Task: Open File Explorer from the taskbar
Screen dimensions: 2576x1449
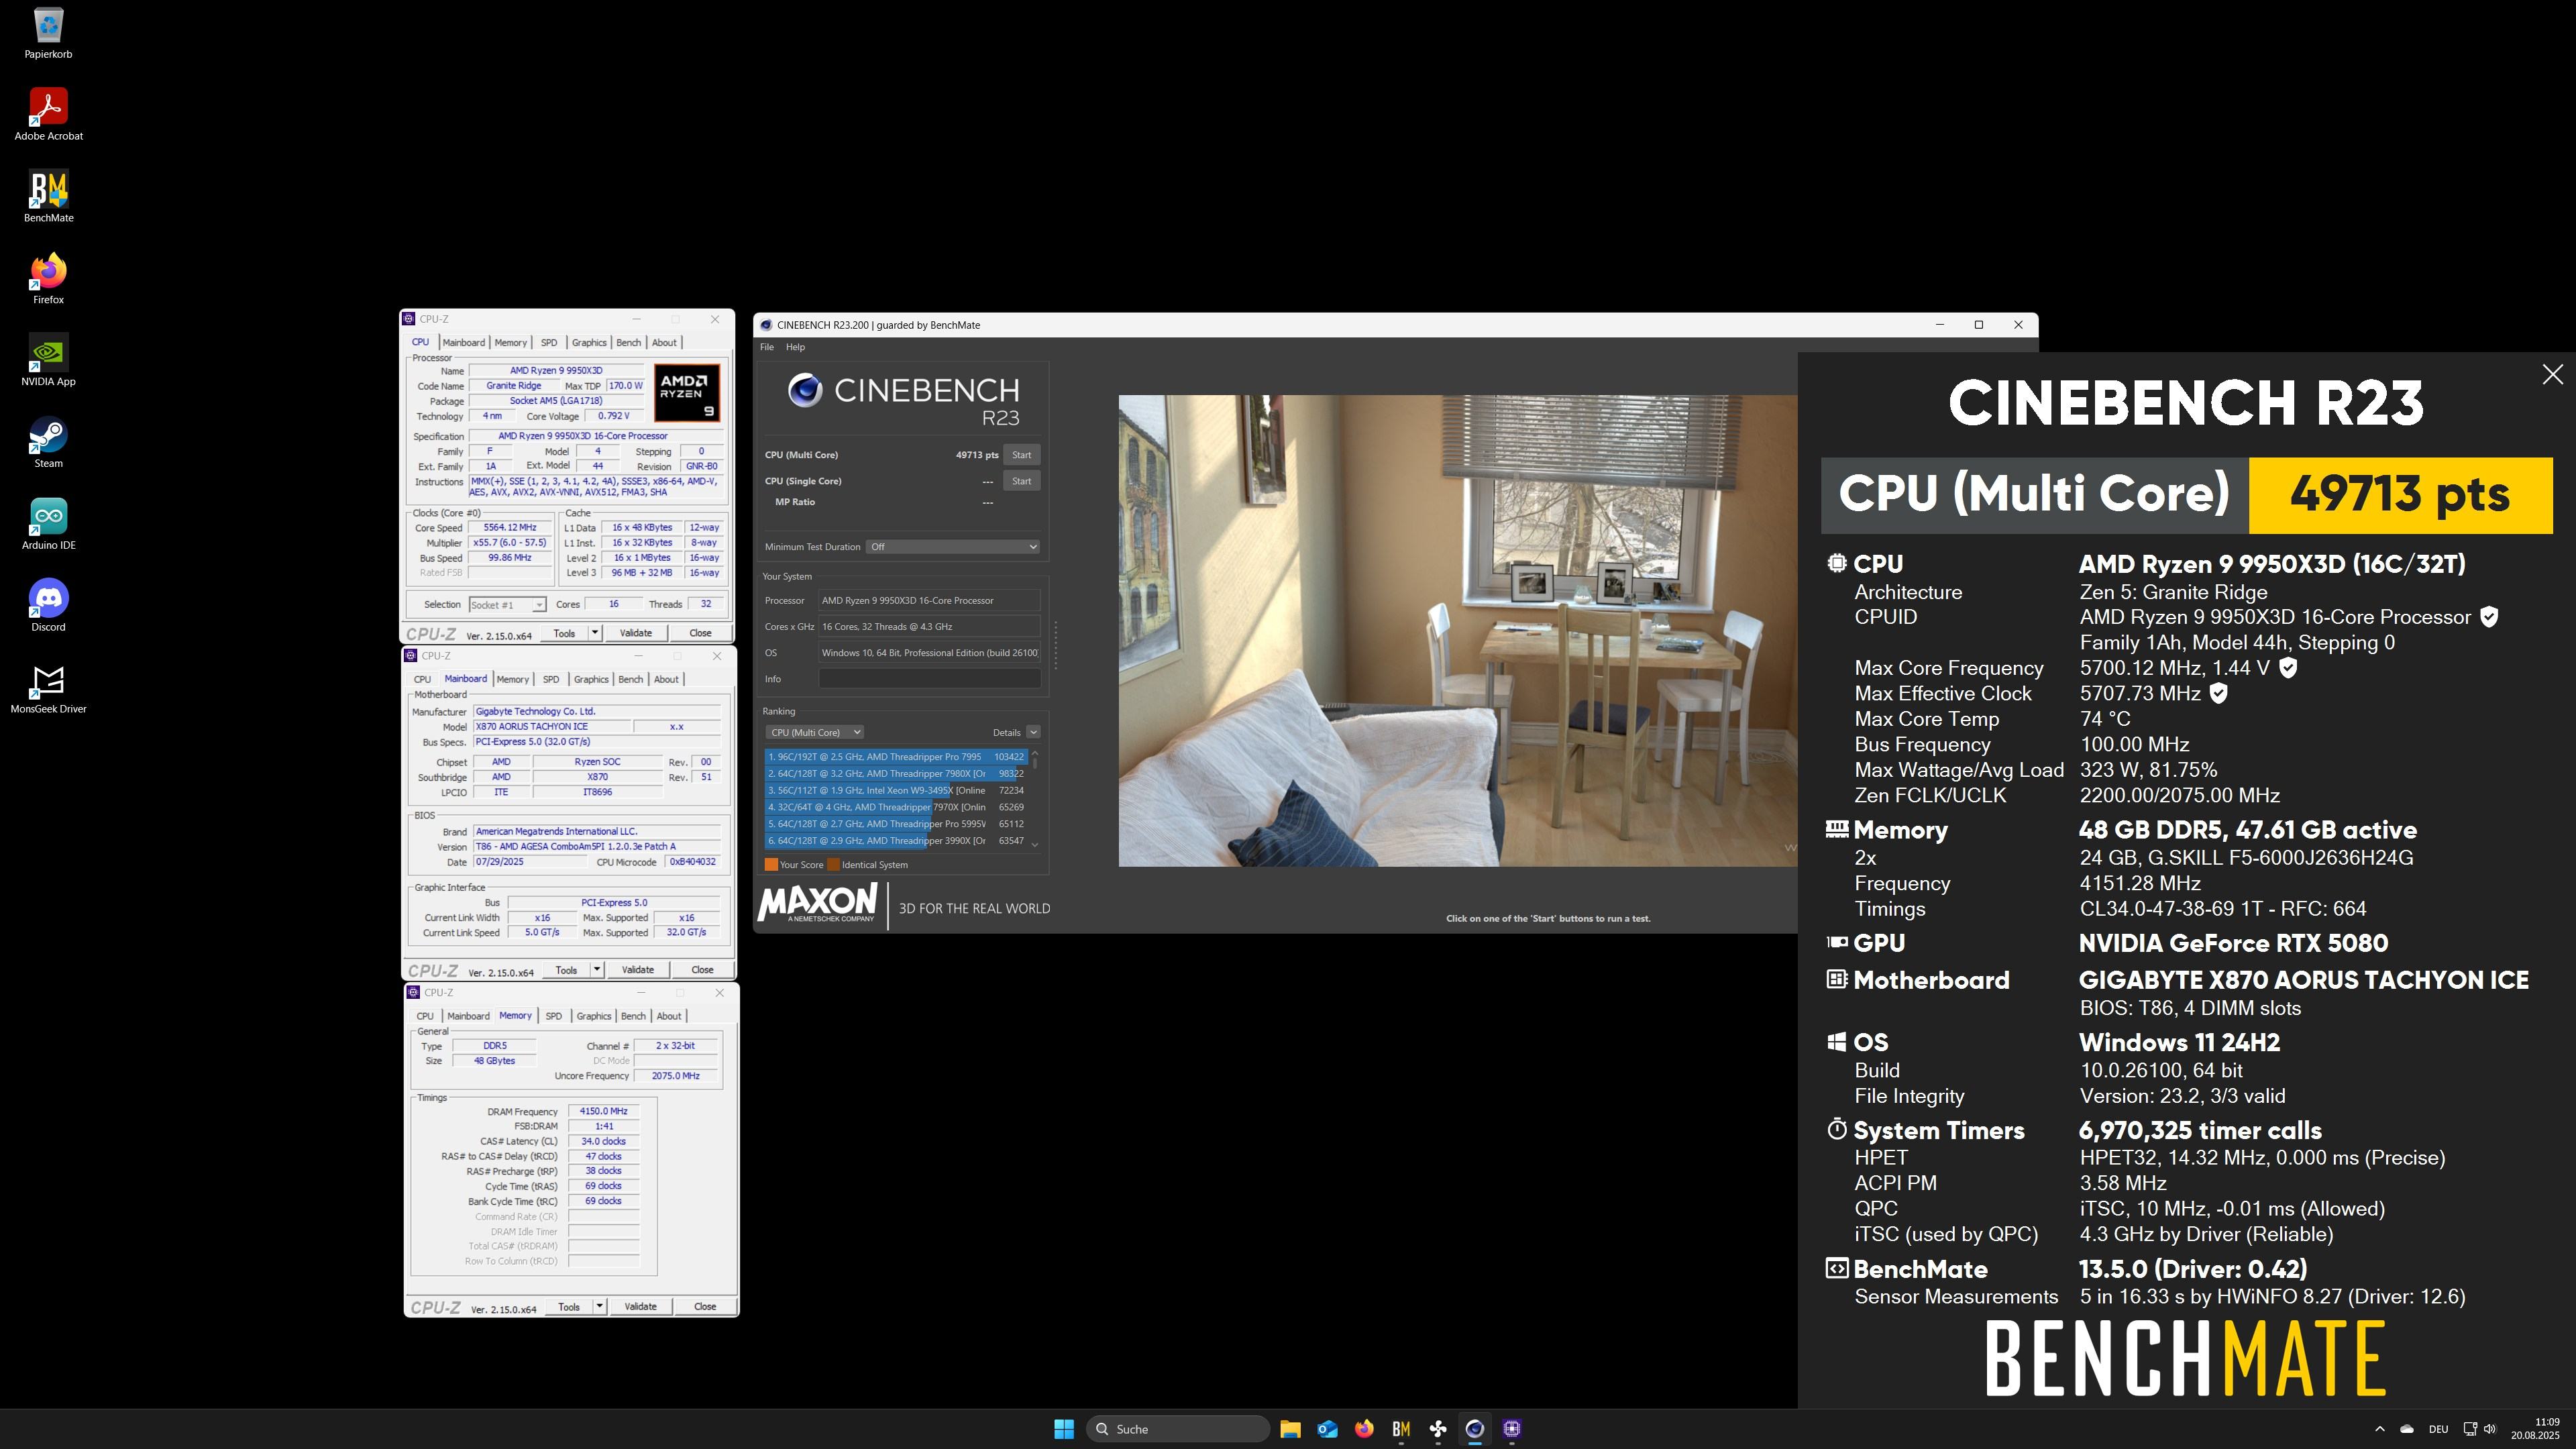Action: 1290,1429
